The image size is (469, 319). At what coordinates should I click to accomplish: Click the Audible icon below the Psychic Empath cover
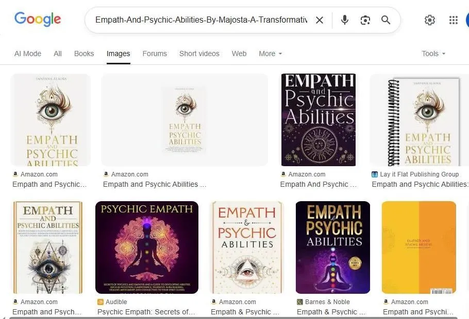100,302
